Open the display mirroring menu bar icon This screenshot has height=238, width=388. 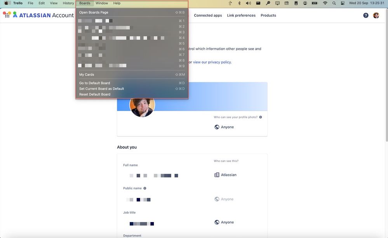[x=277, y=3]
